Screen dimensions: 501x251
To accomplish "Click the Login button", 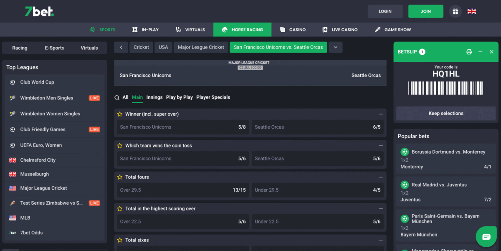I will (385, 11).
